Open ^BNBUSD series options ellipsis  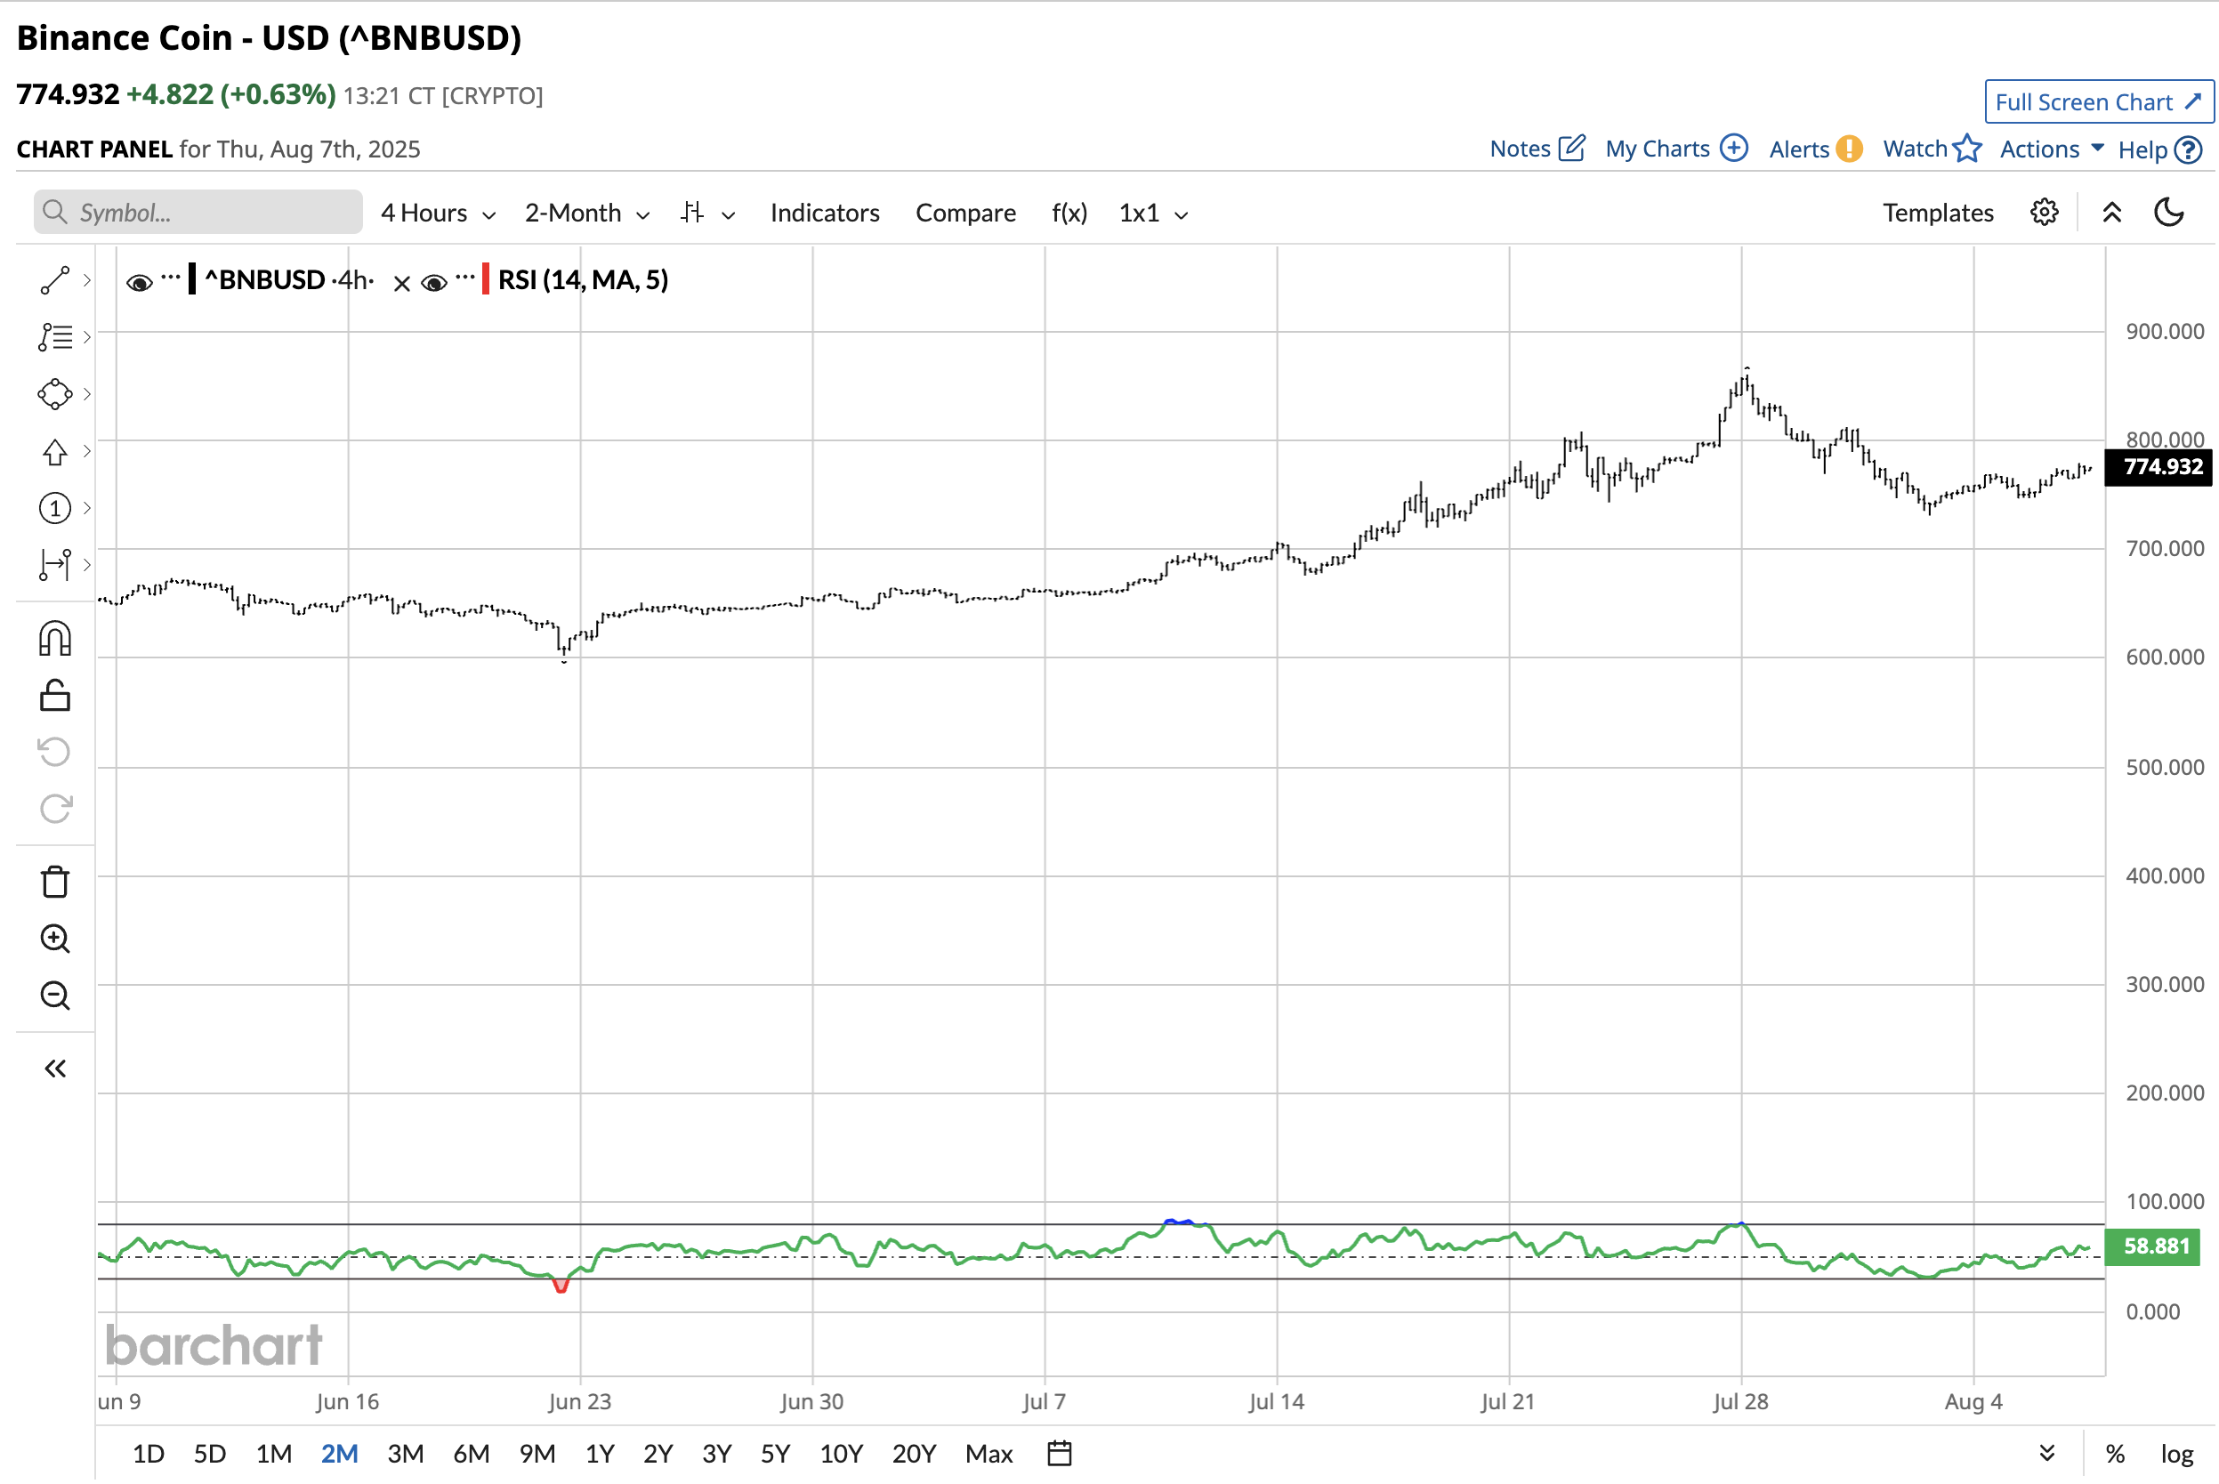170,278
